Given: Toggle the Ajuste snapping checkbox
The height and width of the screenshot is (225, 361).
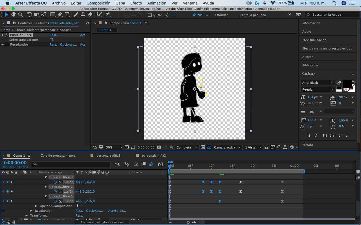Looking at the screenshot, I should pyautogui.click(x=150, y=15).
